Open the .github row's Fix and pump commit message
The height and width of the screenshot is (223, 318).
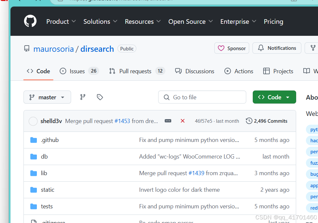189,140
